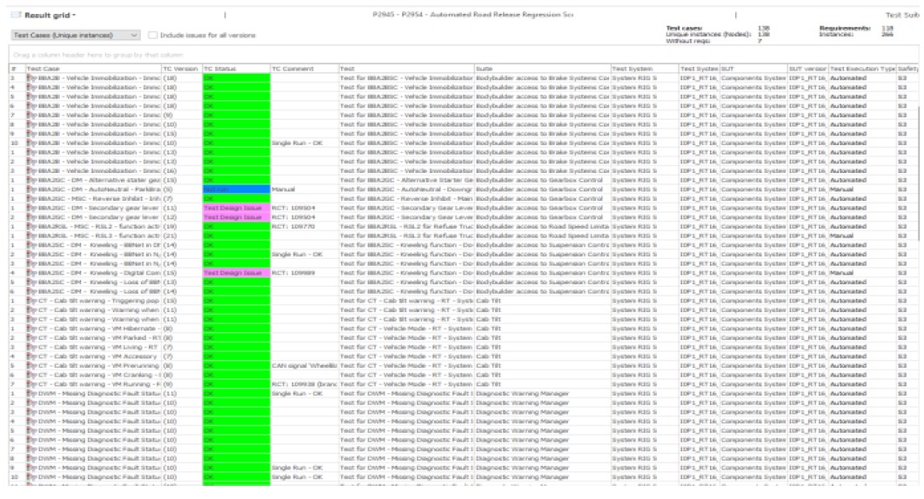Image resolution: width=924 pixels, height=499 pixels.
Task: Click icon of Cab tilt VM Parked row
Action: click(x=31, y=338)
